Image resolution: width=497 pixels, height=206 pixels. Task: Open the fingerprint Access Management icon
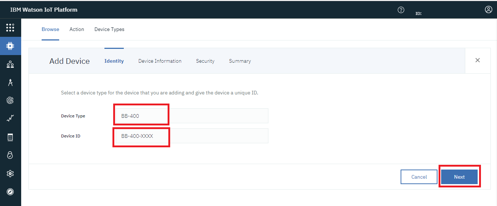[x=10, y=101]
